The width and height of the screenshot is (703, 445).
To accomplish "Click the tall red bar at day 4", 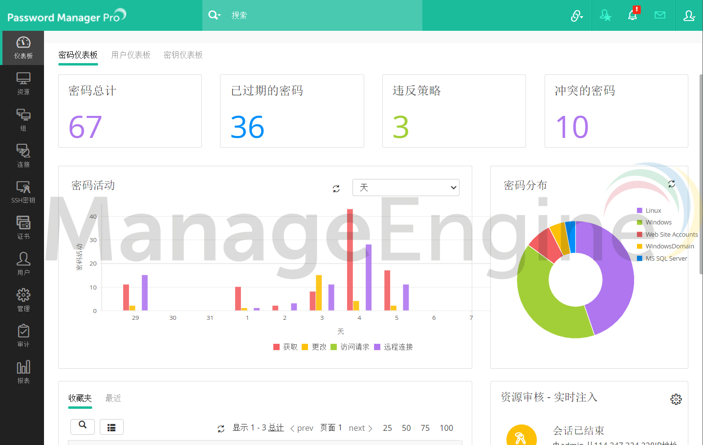I will [x=350, y=260].
